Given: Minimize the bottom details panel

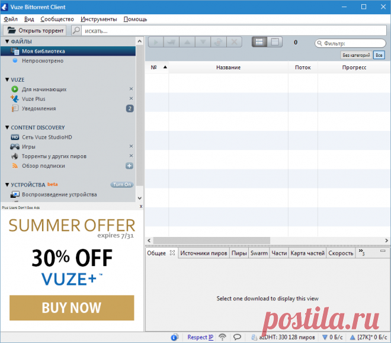Looking at the screenshot, I should (x=383, y=251).
